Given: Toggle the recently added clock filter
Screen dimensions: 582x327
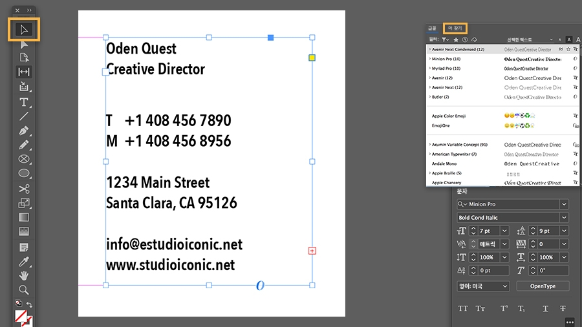Looking at the screenshot, I should click(465, 39).
